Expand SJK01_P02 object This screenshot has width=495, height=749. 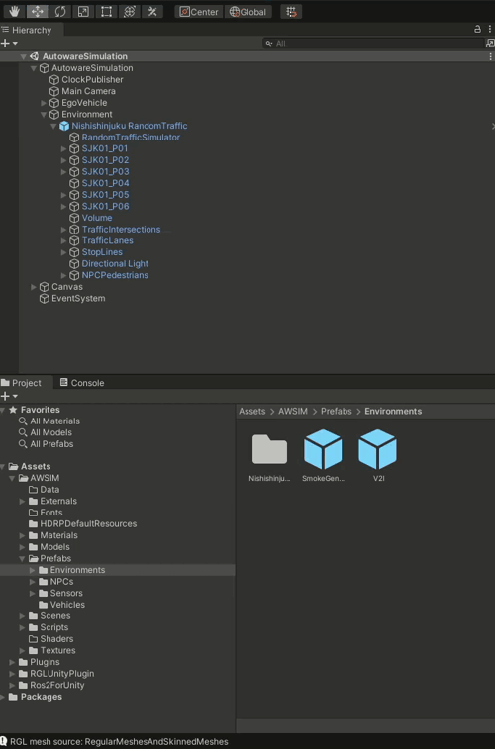pos(63,160)
